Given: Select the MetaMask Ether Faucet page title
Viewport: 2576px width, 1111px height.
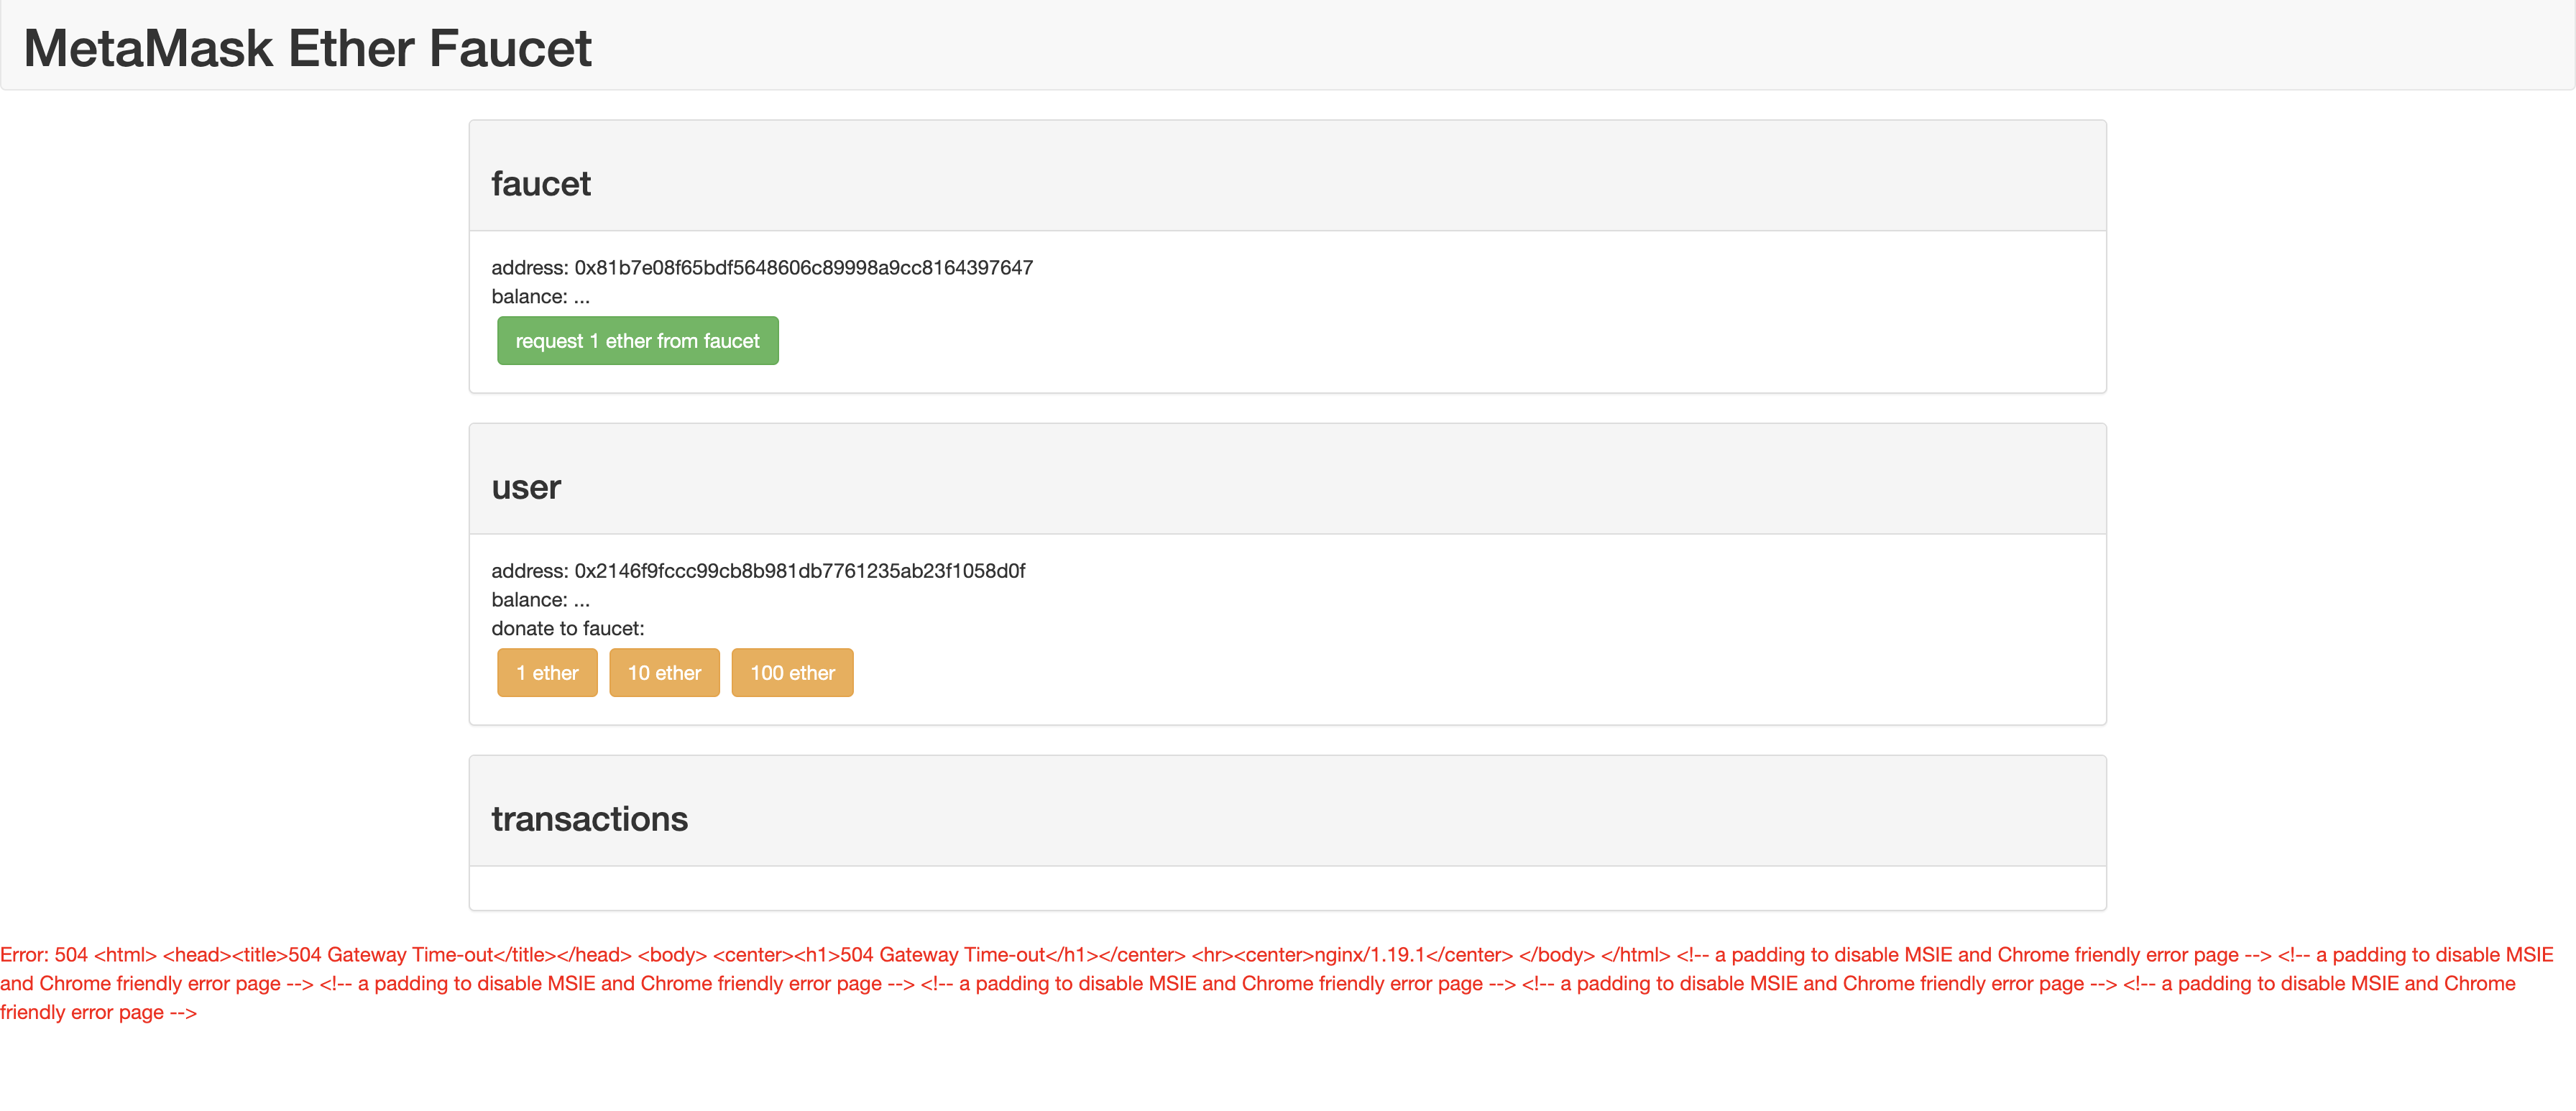Looking at the screenshot, I should [x=307, y=48].
